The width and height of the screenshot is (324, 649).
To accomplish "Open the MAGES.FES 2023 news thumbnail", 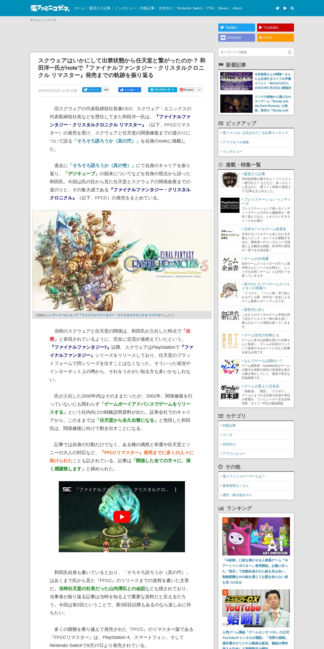I will click(x=236, y=81).
